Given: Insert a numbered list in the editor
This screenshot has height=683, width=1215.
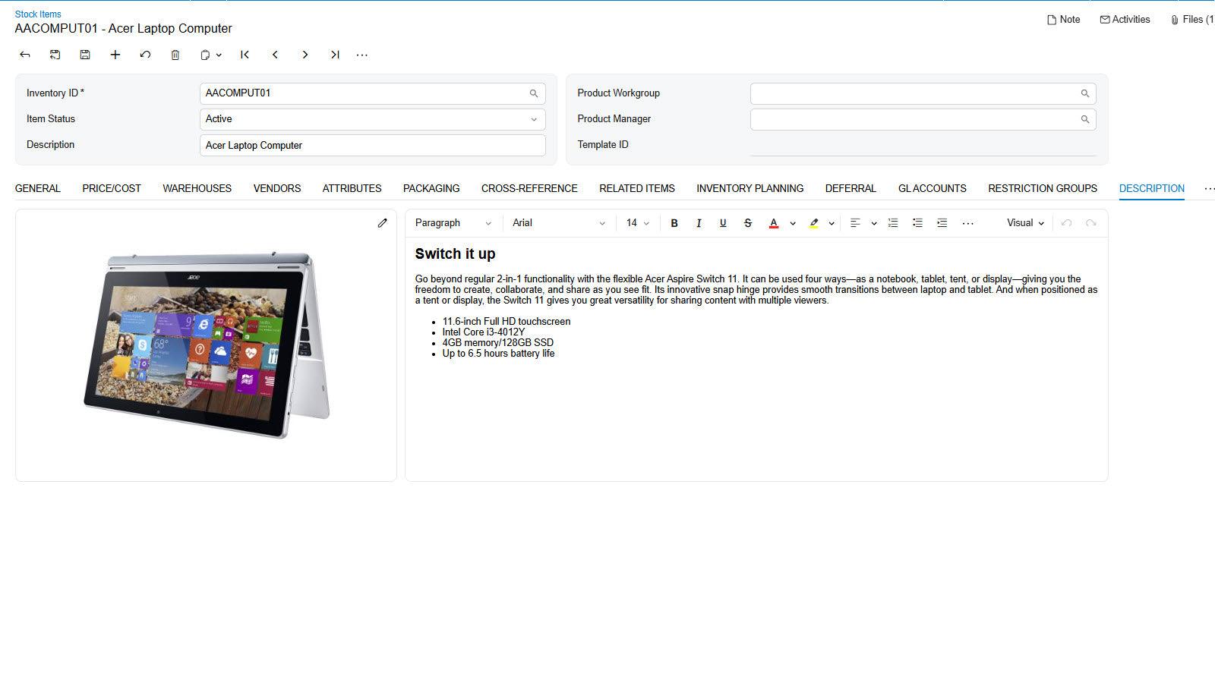Looking at the screenshot, I should tap(893, 223).
